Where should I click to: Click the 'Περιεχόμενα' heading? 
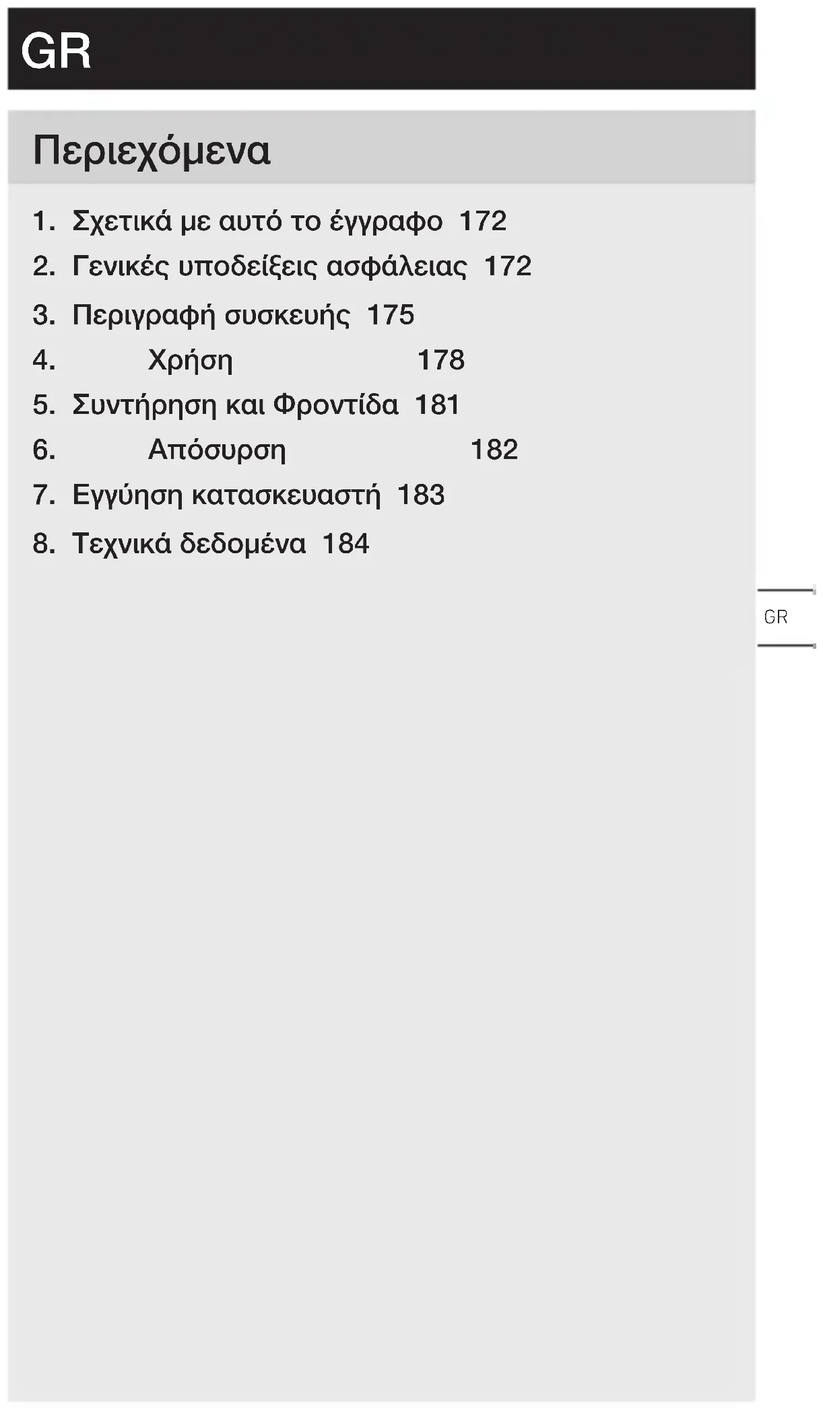152,151
